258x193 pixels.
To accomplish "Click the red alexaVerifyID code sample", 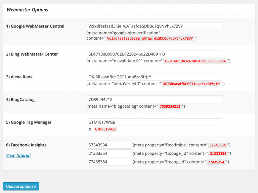I will pos(191,84).
